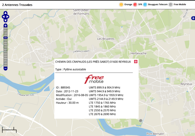Viewport: 195px width, 136px height.
Task: Click the SFR red legend dot
Action: coord(135,5)
